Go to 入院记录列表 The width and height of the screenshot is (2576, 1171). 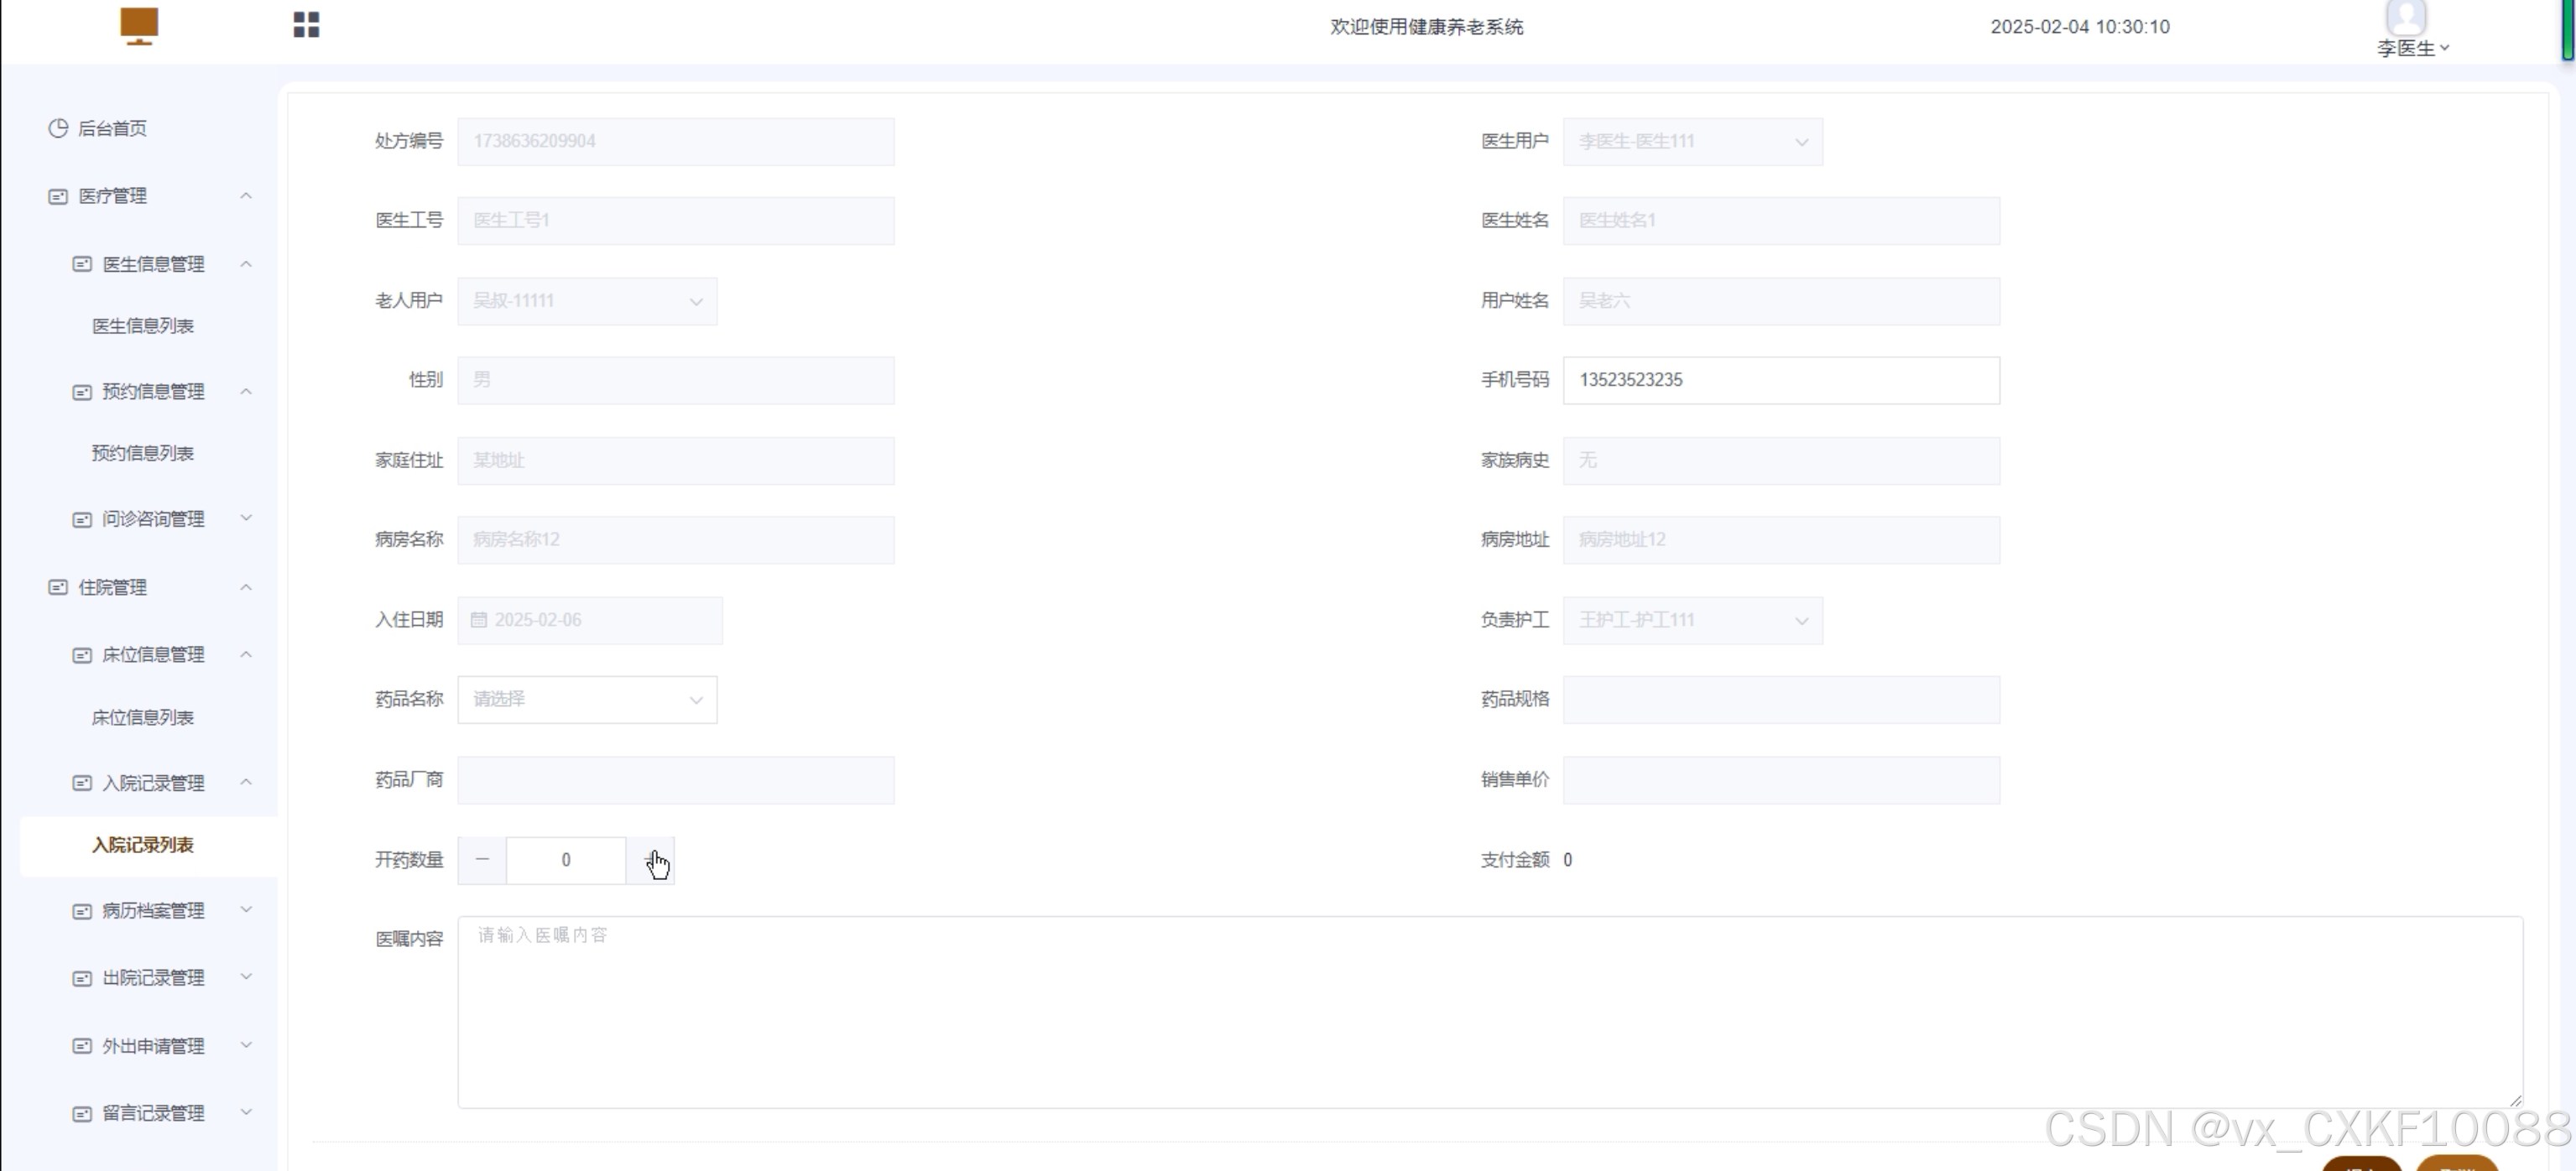coord(143,845)
